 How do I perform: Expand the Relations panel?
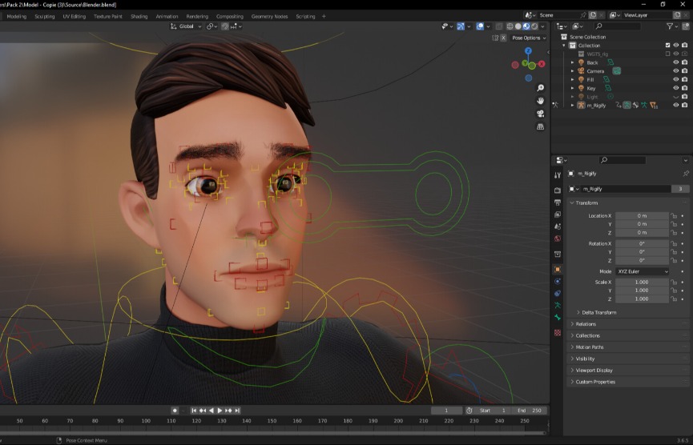point(586,324)
